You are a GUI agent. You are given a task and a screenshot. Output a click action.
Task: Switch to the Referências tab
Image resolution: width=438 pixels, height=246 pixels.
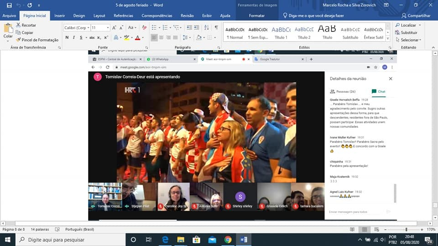[123, 16]
